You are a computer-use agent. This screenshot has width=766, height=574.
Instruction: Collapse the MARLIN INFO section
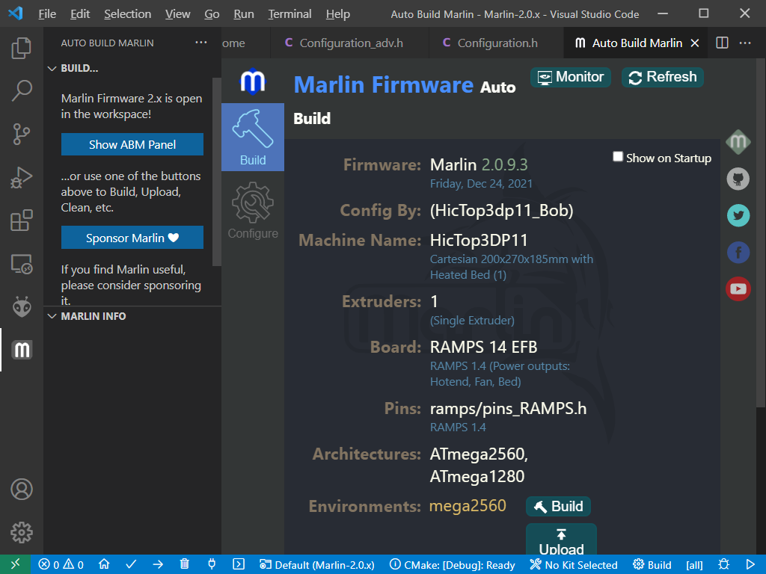coord(52,316)
